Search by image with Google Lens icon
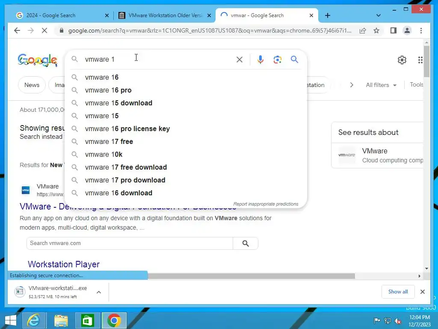The width and height of the screenshot is (438, 329). [x=277, y=59]
